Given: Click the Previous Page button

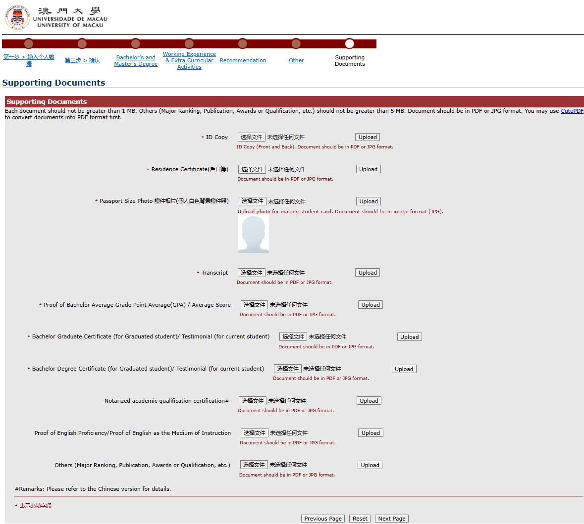Looking at the screenshot, I should pos(323,519).
